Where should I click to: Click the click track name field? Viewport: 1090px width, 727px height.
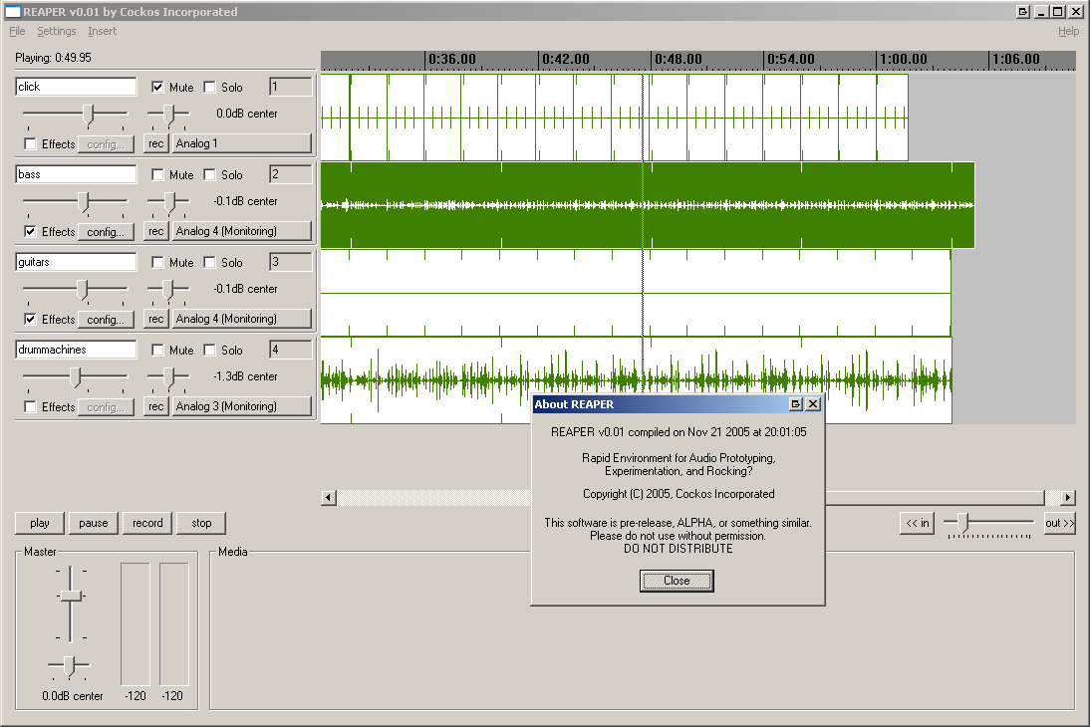[x=76, y=87]
